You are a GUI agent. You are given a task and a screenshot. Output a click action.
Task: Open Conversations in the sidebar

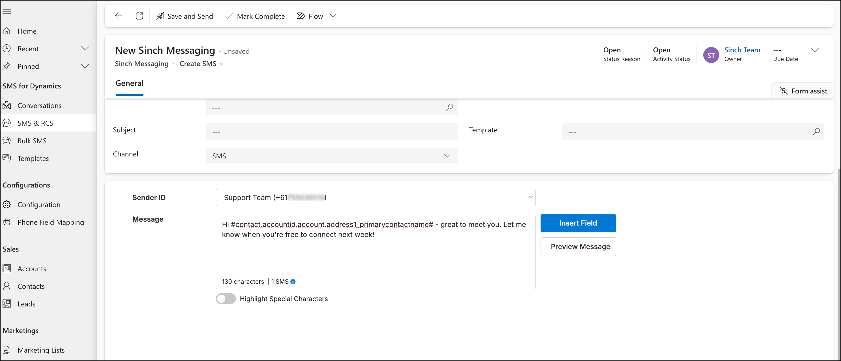pos(48,105)
